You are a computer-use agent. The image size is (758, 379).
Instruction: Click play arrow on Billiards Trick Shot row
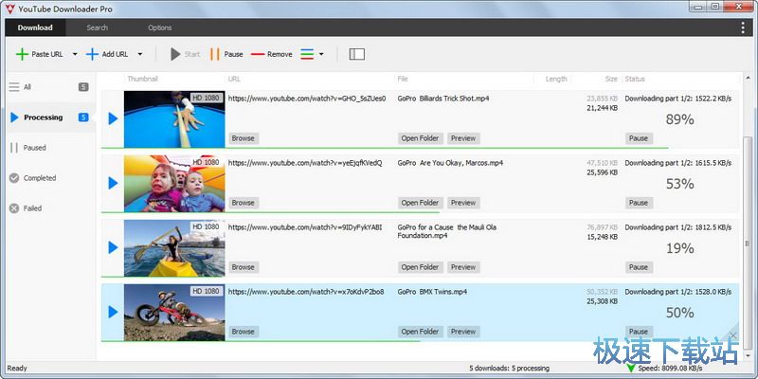[113, 118]
